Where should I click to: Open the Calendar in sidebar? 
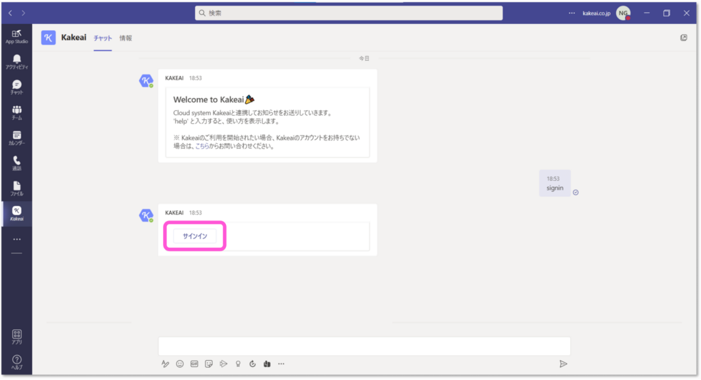click(x=16, y=138)
